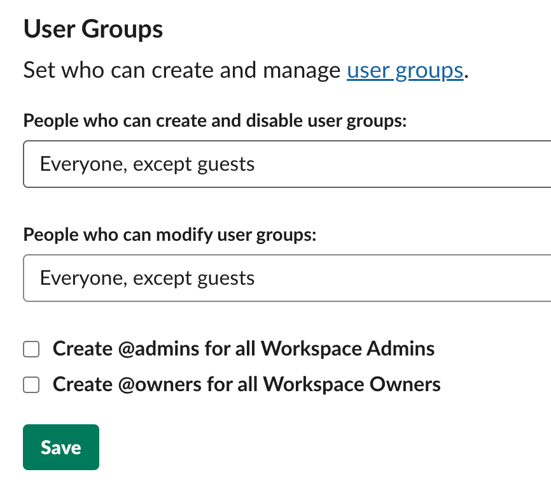Click the User Groups heading

click(92, 29)
